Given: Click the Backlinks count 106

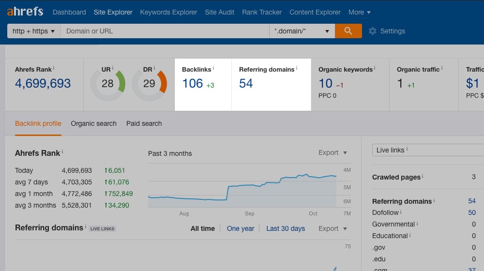Looking at the screenshot, I should pos(192,83).
